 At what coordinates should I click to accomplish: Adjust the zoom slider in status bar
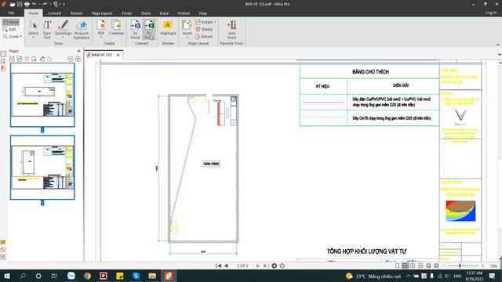click(x=460, y=266)
